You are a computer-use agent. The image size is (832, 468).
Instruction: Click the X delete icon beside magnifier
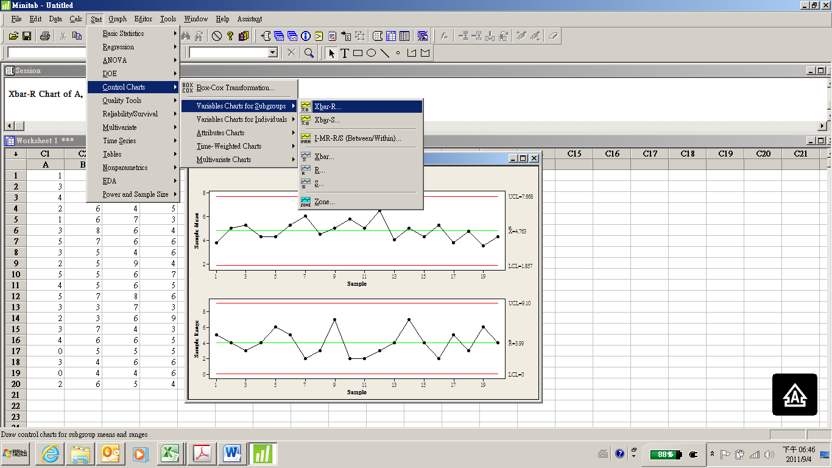click(x=292, y=53)
